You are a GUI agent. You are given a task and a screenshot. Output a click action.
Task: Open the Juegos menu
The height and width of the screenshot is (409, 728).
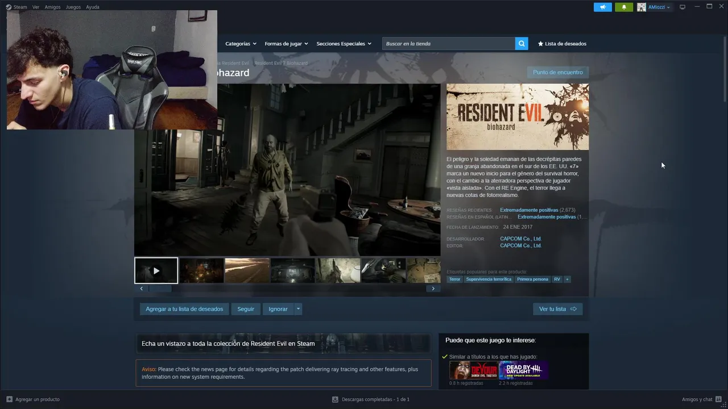[x=73, y=7]
